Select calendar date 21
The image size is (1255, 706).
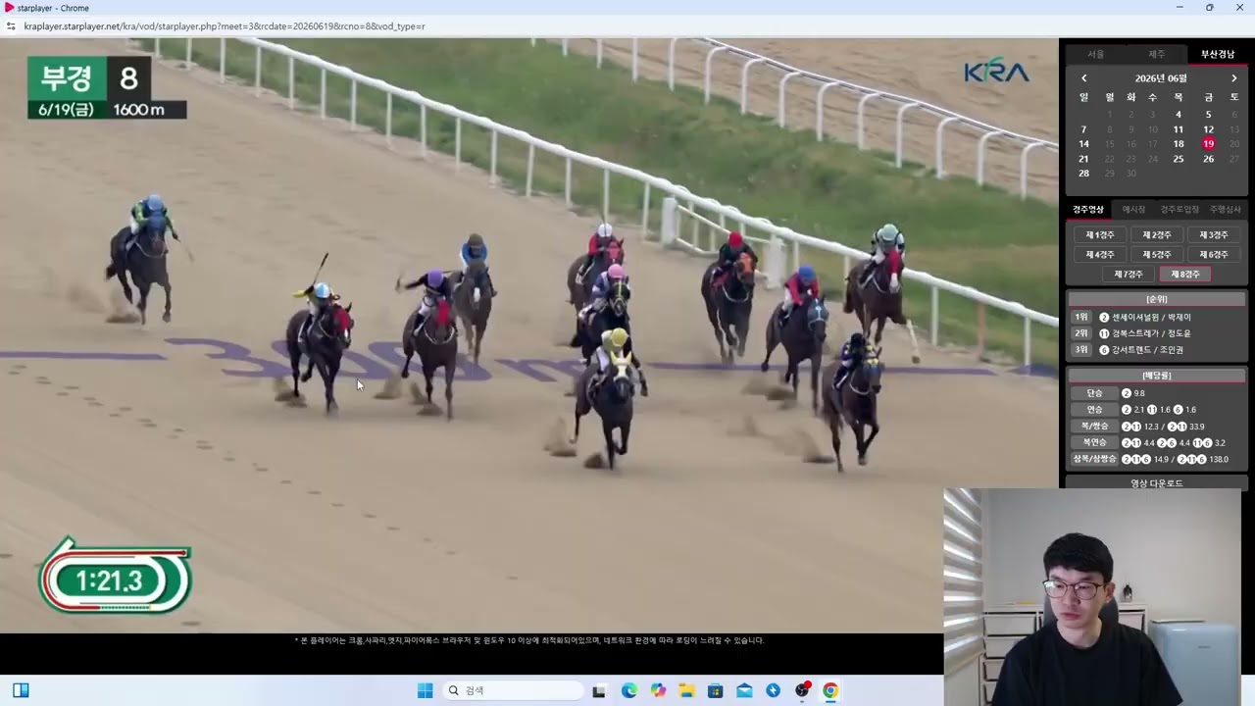[1083, 159]
